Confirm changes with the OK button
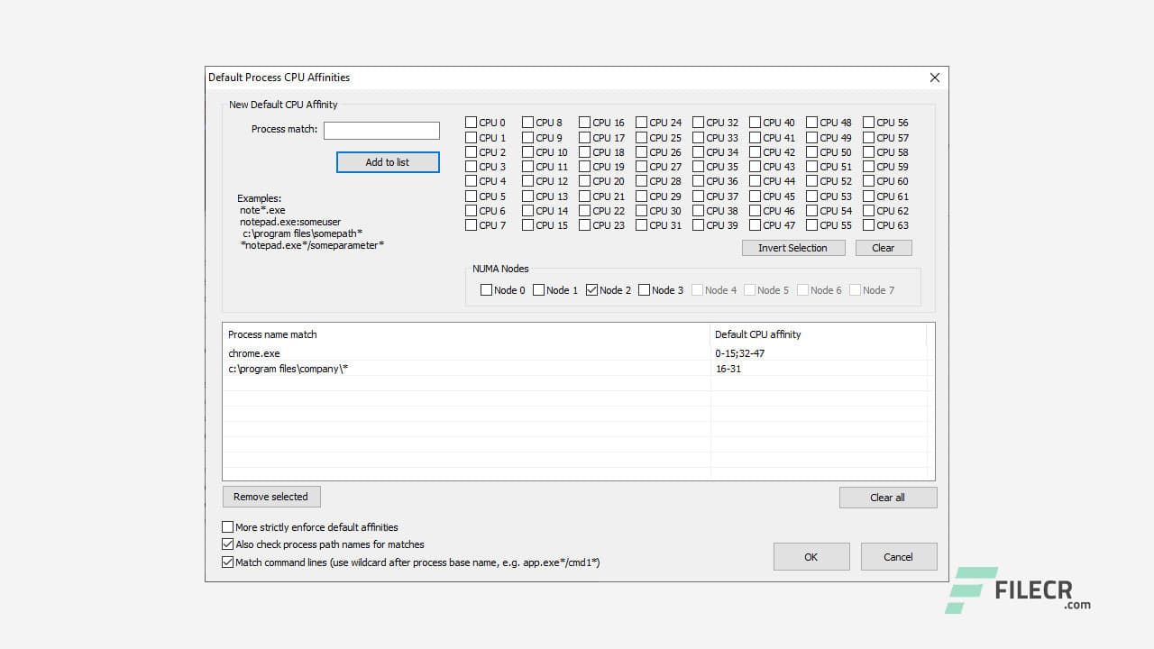Image resolution: width=1154 pixels, height=649 pixels. point(811,556)
